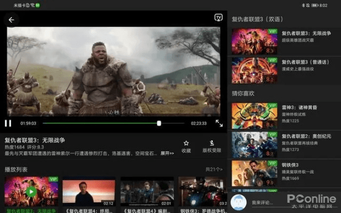341x213 pixels.
Task: Click the 复仇者联盟3（双语）heading
Action: tap(257, 19)
